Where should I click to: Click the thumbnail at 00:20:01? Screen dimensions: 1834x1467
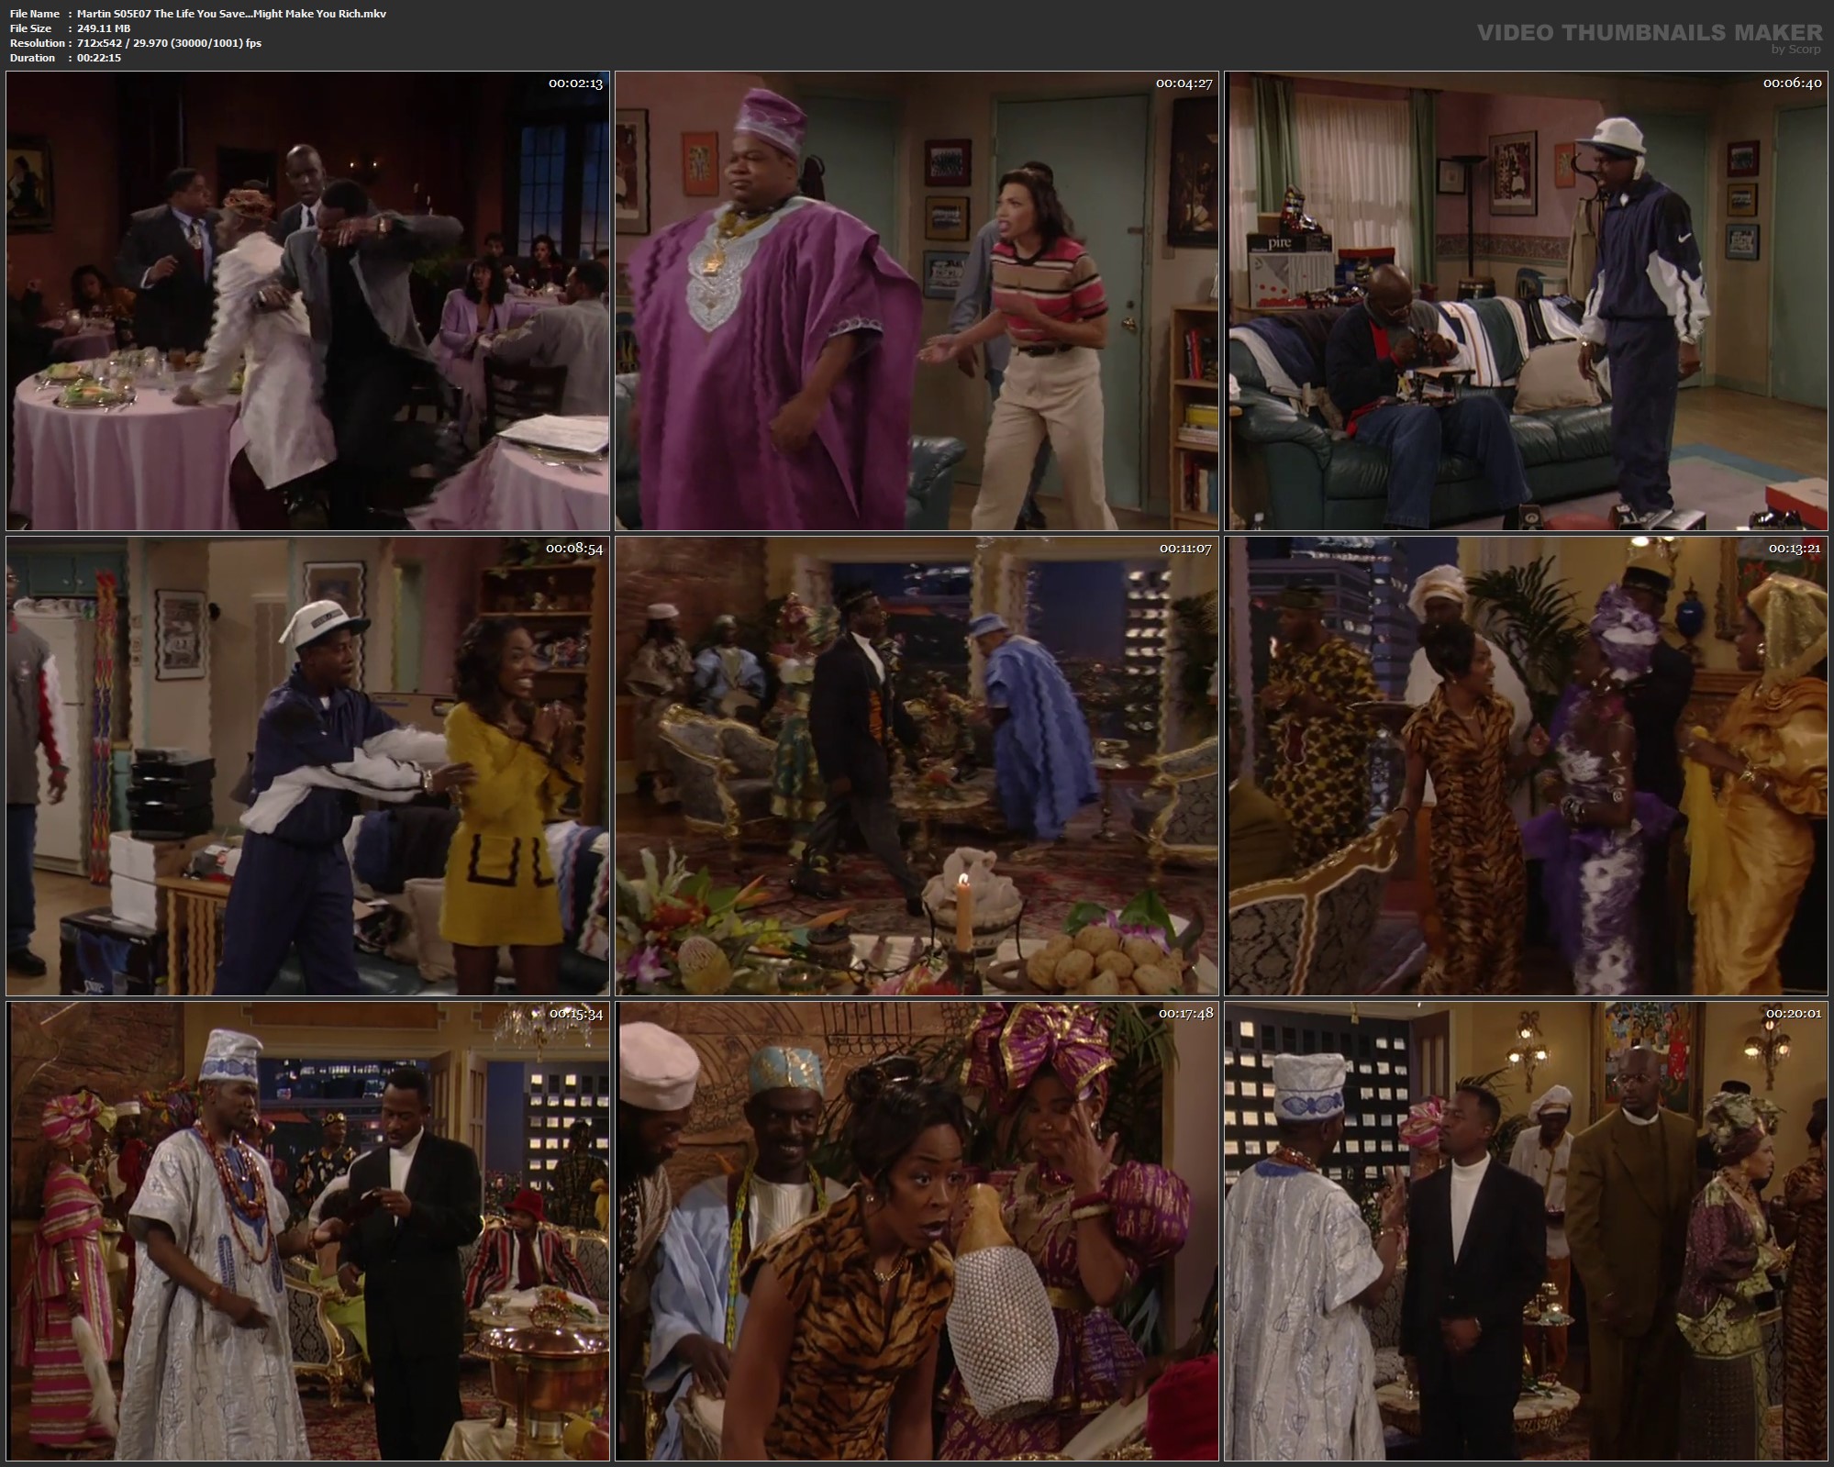[1526, 1230]
